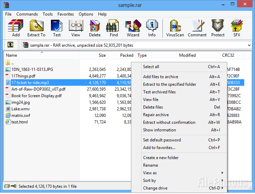
Task: Click the Lake.wmv video file icon
Action: [x=8, y=109]
